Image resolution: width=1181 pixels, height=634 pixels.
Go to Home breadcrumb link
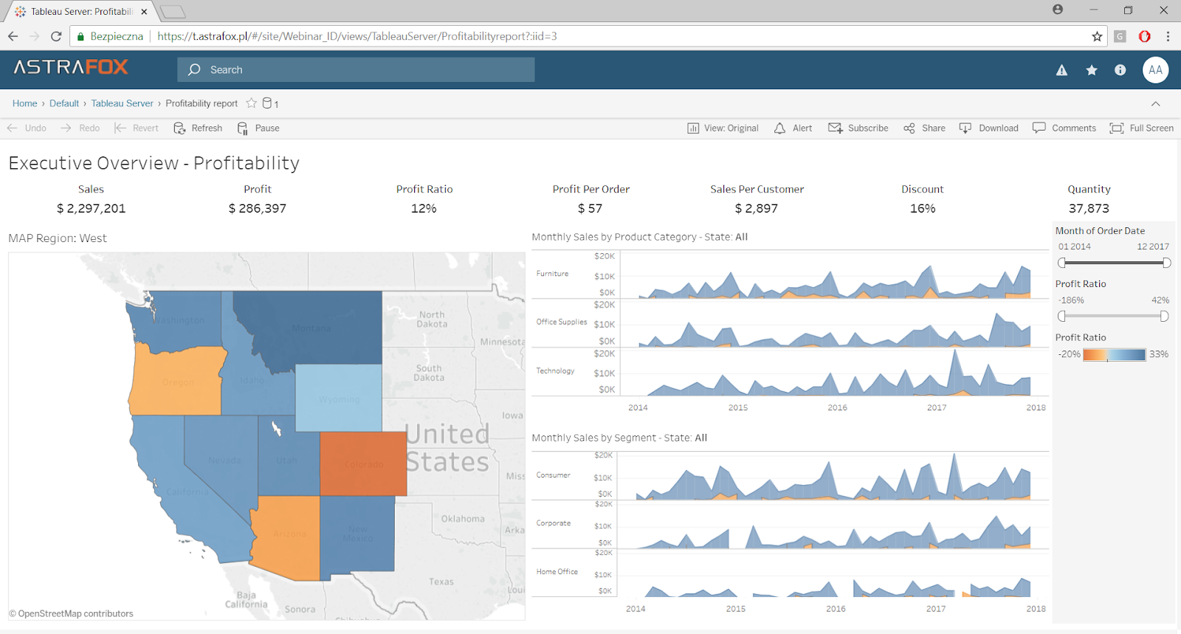coord(24,103)
